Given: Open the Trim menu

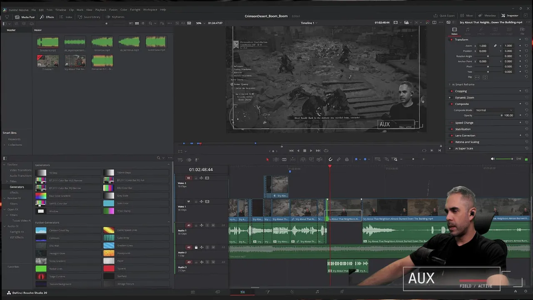Looking at the screenshot, I should (x=50, y=10).
